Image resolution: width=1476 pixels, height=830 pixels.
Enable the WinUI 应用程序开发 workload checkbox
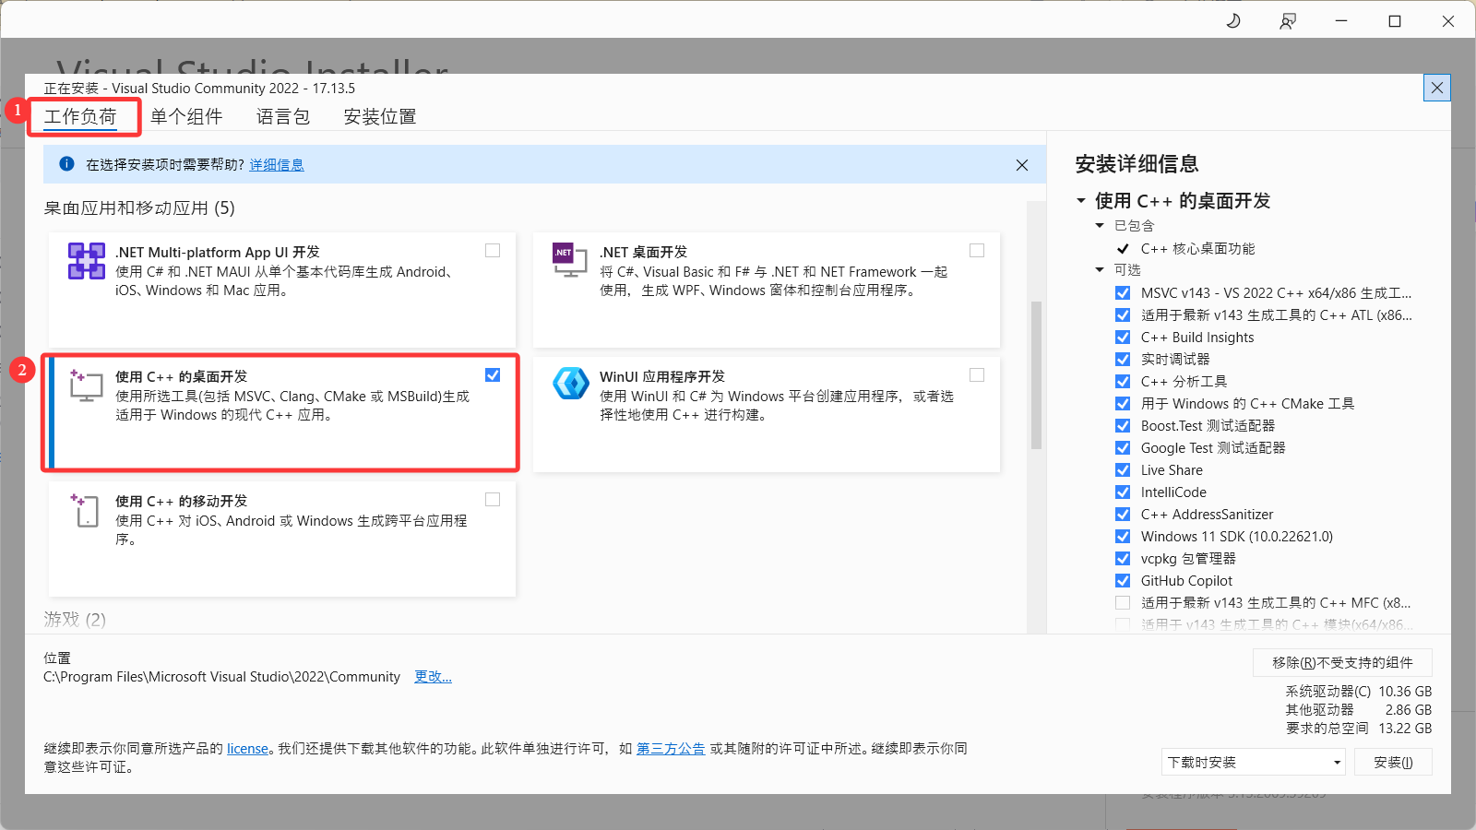977,374
